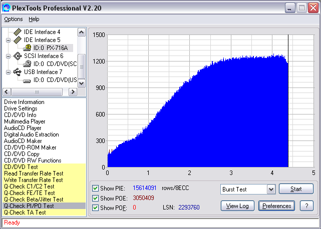Image resolution: width=321 pixels, height=229 pixels.
Task: Click the Ready status bar text
Action: click(x=12, y=222)
